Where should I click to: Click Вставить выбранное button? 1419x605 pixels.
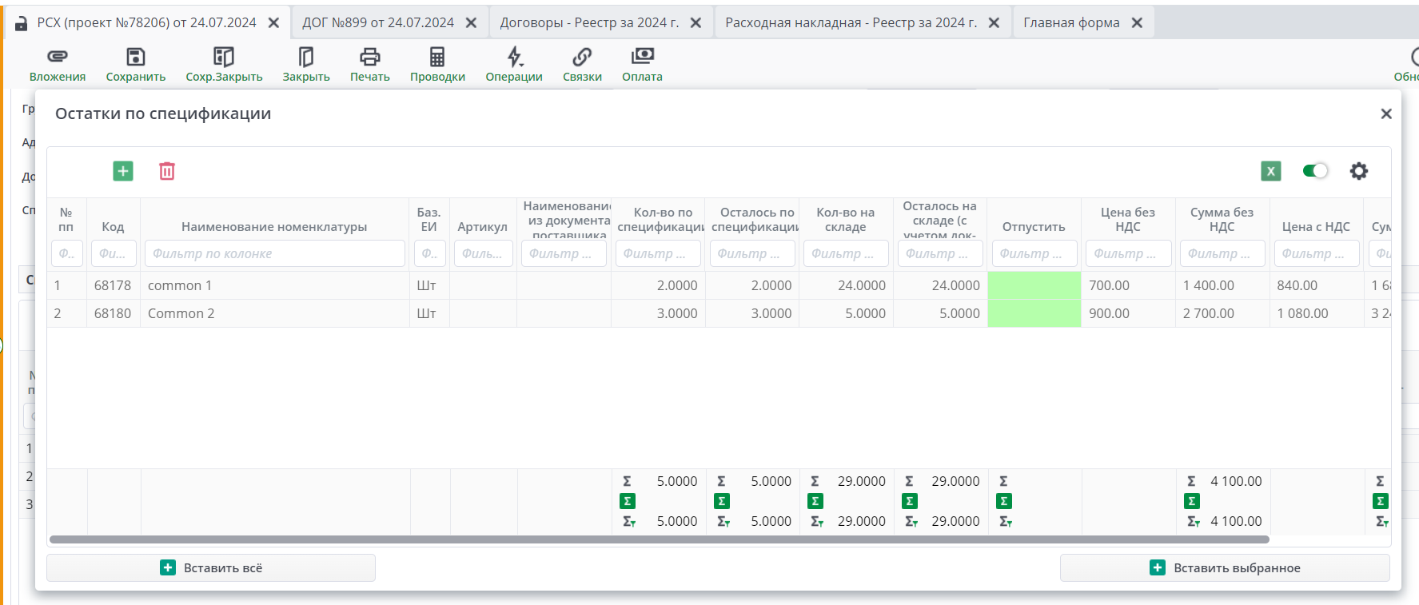point(1225,568)
